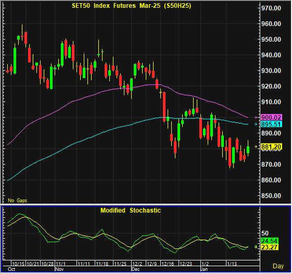The image size is (292, 274).
Task: Click the yellow 23.27 stochastic value
Action: pyautogui.click(x=270, y=247)
